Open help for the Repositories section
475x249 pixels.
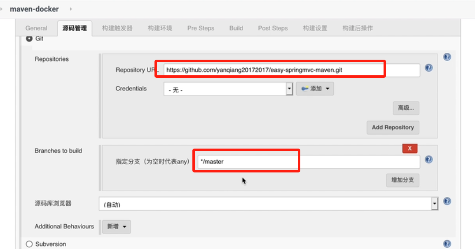[x=447, y=57]
